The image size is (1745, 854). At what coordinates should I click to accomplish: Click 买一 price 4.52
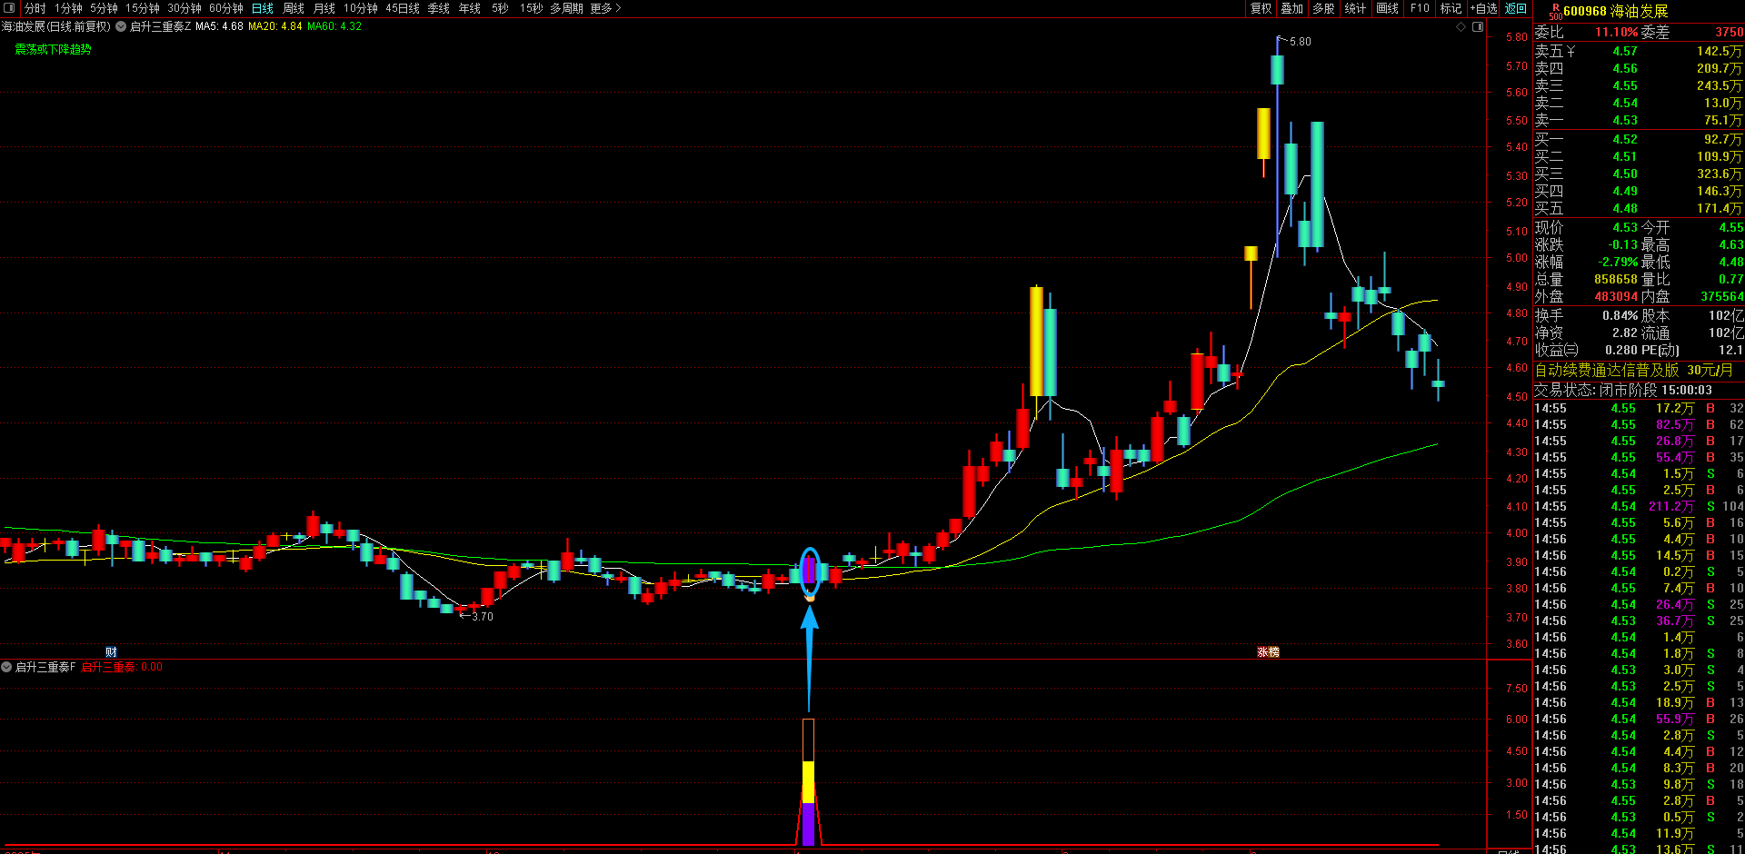coord(1625,140)
